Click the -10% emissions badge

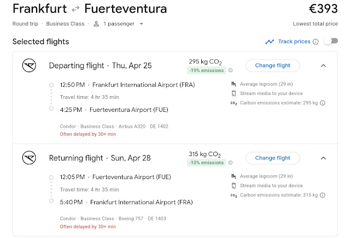[206, 163]
